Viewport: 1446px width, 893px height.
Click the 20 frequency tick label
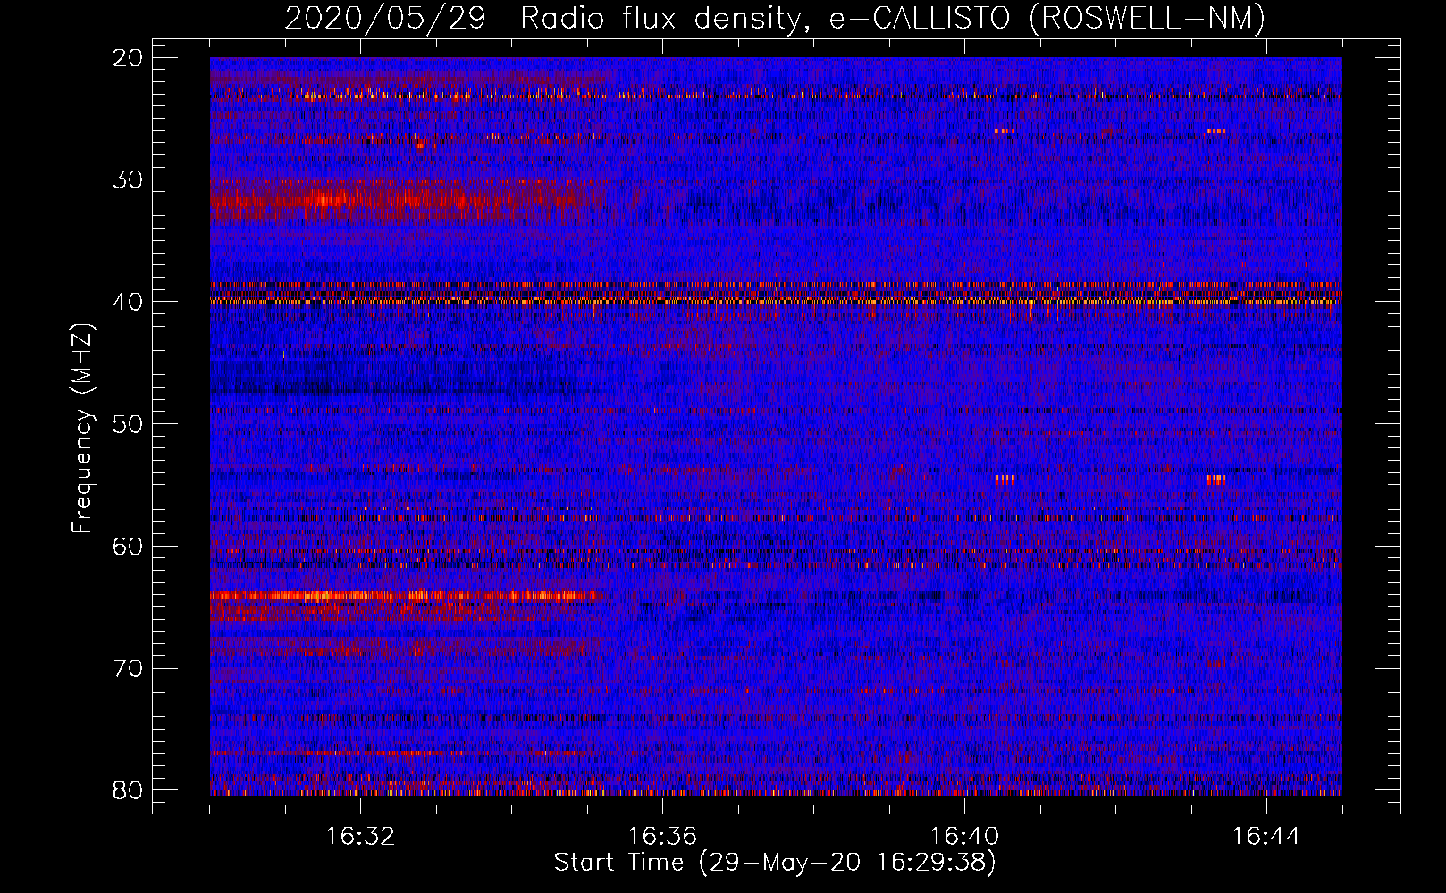click(x=128, y=57)
